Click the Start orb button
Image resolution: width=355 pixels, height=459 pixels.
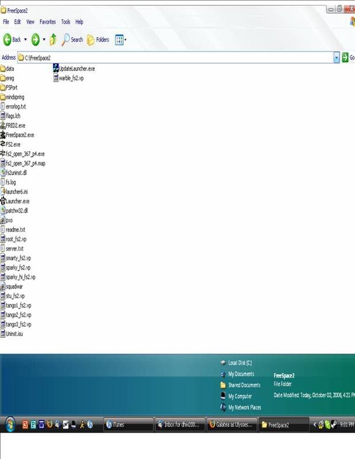[10, 425]
